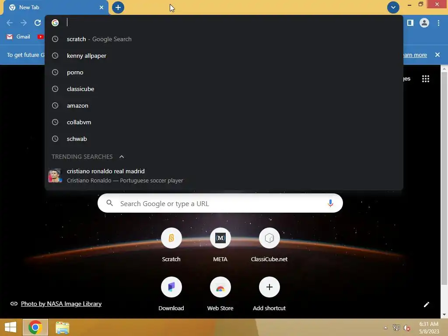Image resolution: width=448 pixels, height=336 pixels.
Task: Start voice search with the microphone icon
Action: pos(330,203)
